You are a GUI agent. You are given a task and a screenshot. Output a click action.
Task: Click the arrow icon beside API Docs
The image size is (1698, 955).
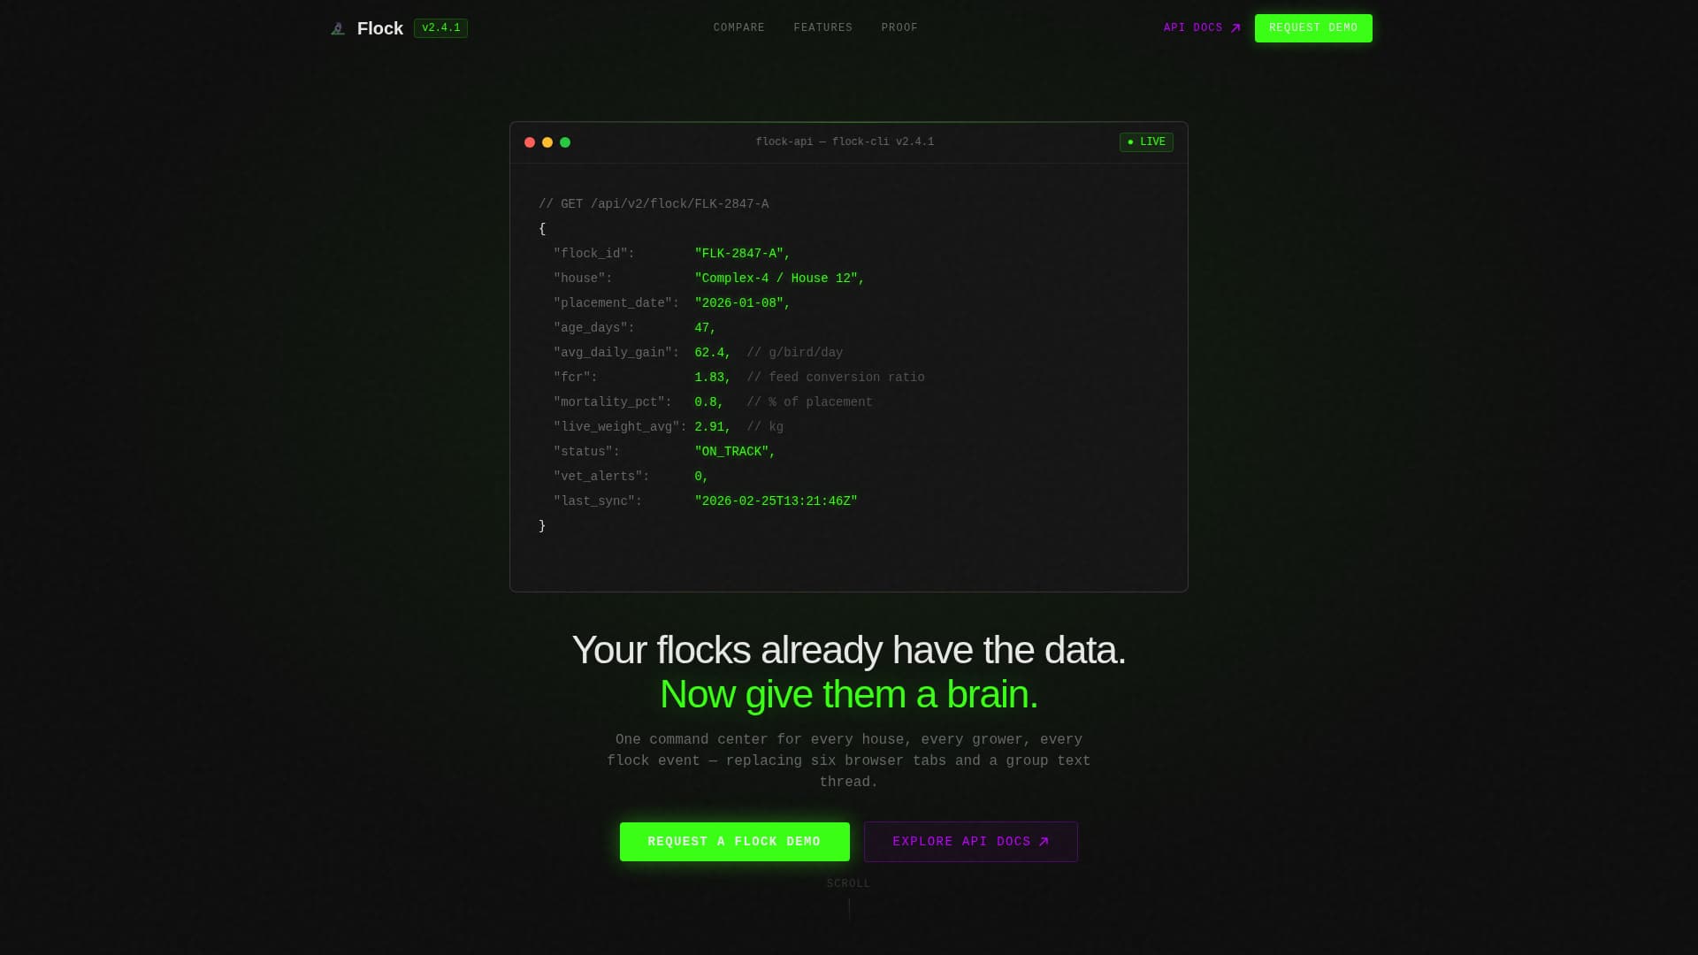(x=1235, y=28)
